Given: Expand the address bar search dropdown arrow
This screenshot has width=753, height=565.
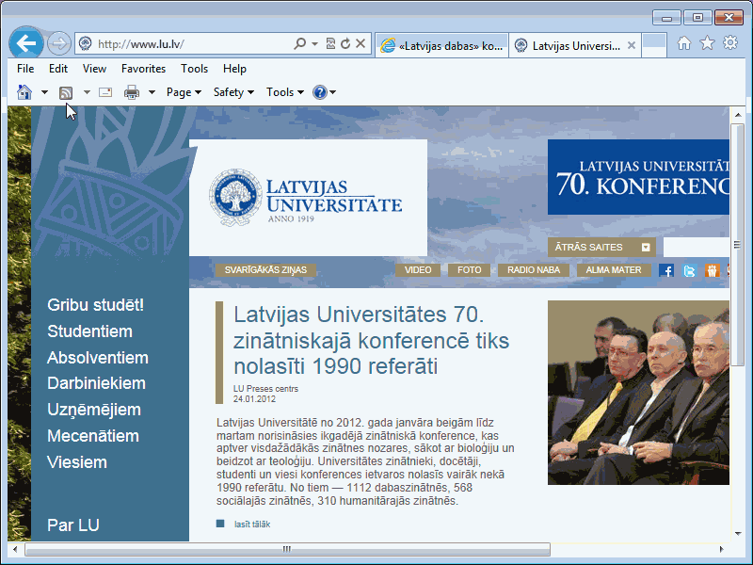Looking at the screenshot, I should tap(314, 43).
